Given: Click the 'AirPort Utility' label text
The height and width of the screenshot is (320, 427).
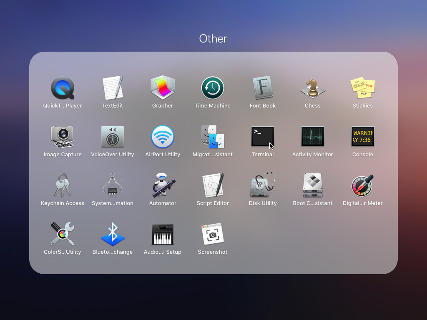Looking at the screenshot, I should (x=163, y=154).
